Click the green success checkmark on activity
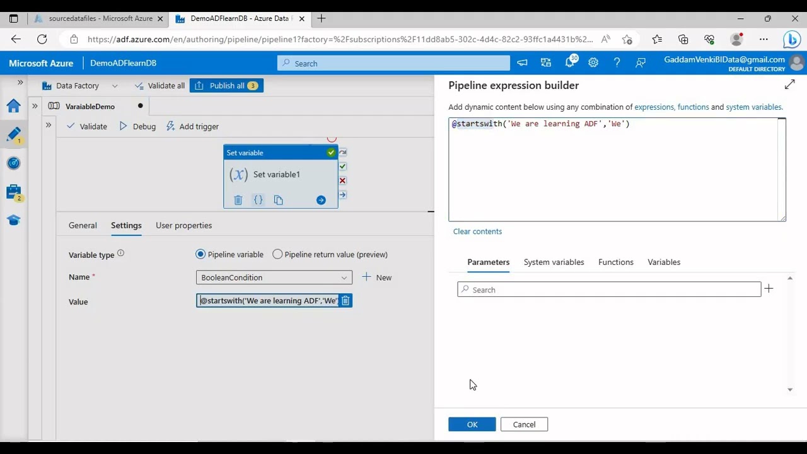Image resolution: width=807 pixels, height=454 pixels. click(331, 153)
